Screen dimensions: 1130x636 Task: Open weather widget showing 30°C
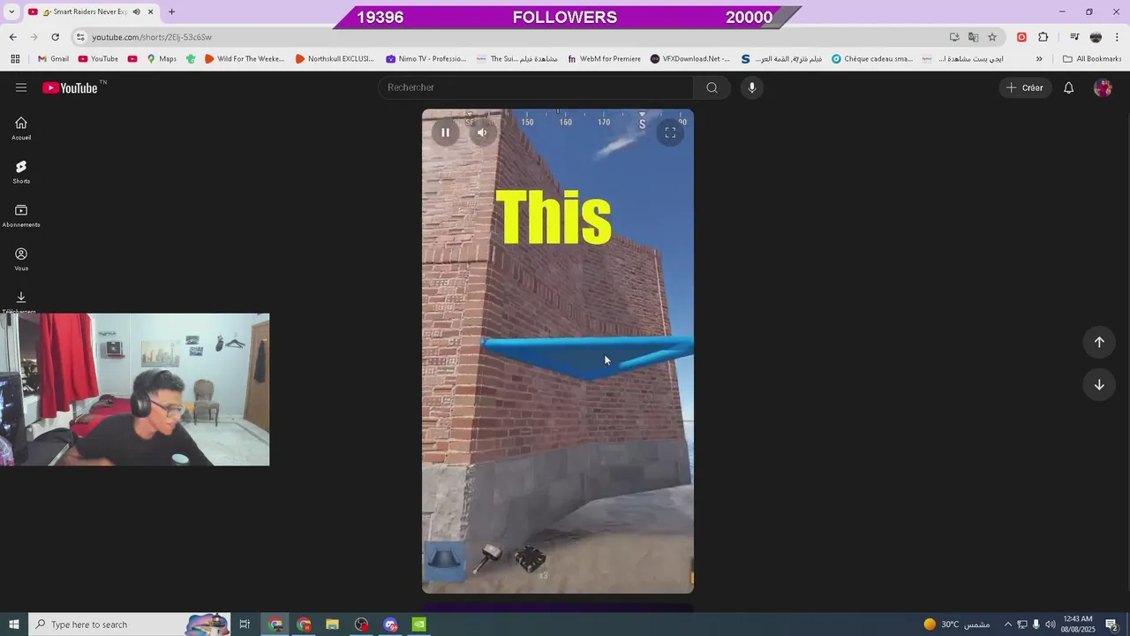click(955, 625)
